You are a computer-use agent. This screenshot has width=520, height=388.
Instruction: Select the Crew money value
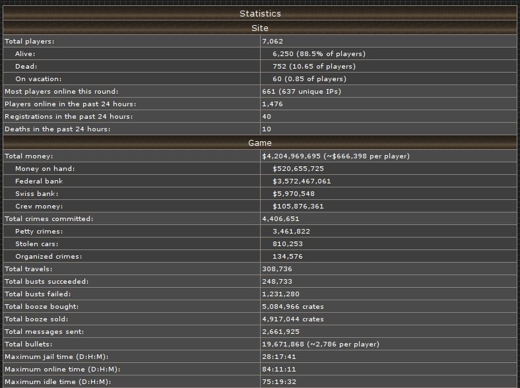pyautogui.click(x=298, y=207)
